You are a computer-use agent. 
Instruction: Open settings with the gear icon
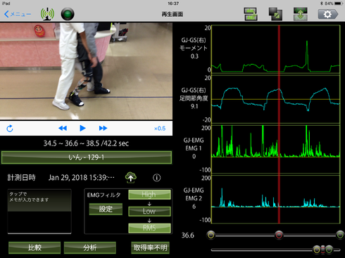point(328,14)
